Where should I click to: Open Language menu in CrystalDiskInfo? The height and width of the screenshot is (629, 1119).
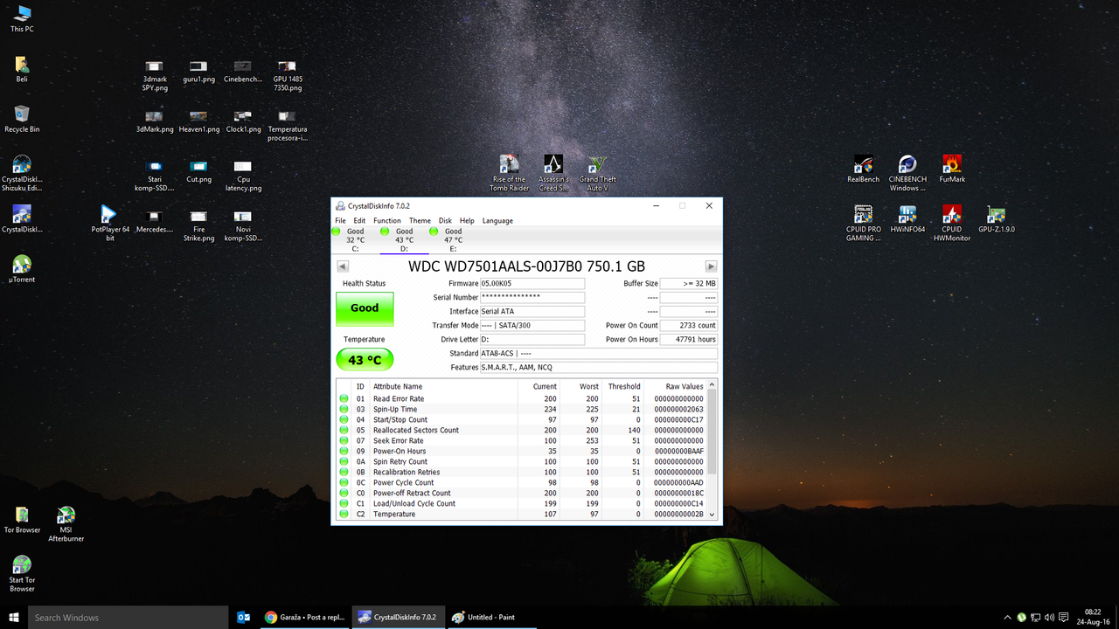[x=497, y=221]
